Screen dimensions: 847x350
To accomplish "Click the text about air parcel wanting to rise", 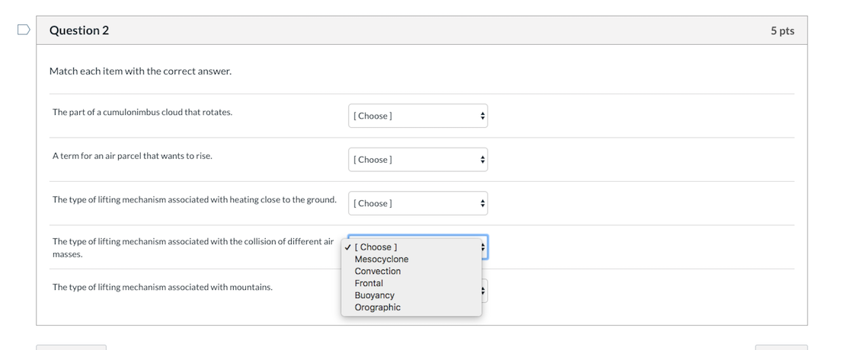I will (133, 156).
